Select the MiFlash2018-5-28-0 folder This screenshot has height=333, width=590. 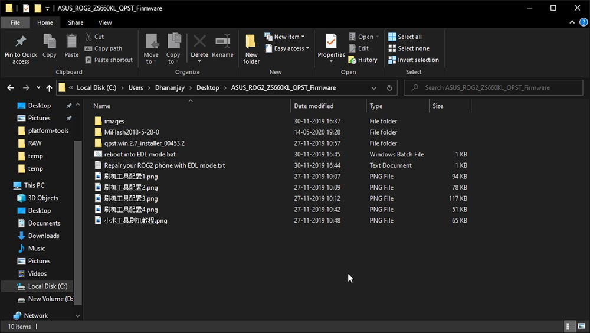[x=127, y=132]
